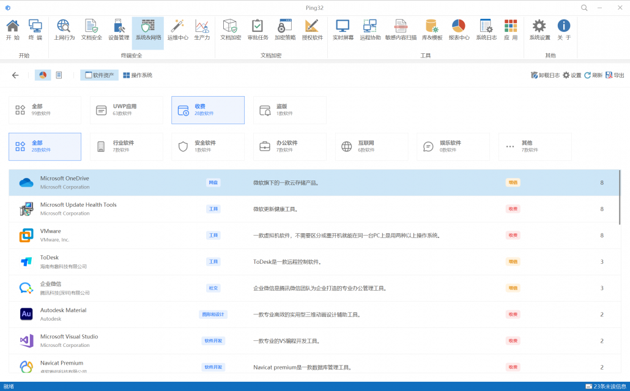Filter by 娱乐软件 card
The image size is (630, 391).
click(x=453, y=147)
